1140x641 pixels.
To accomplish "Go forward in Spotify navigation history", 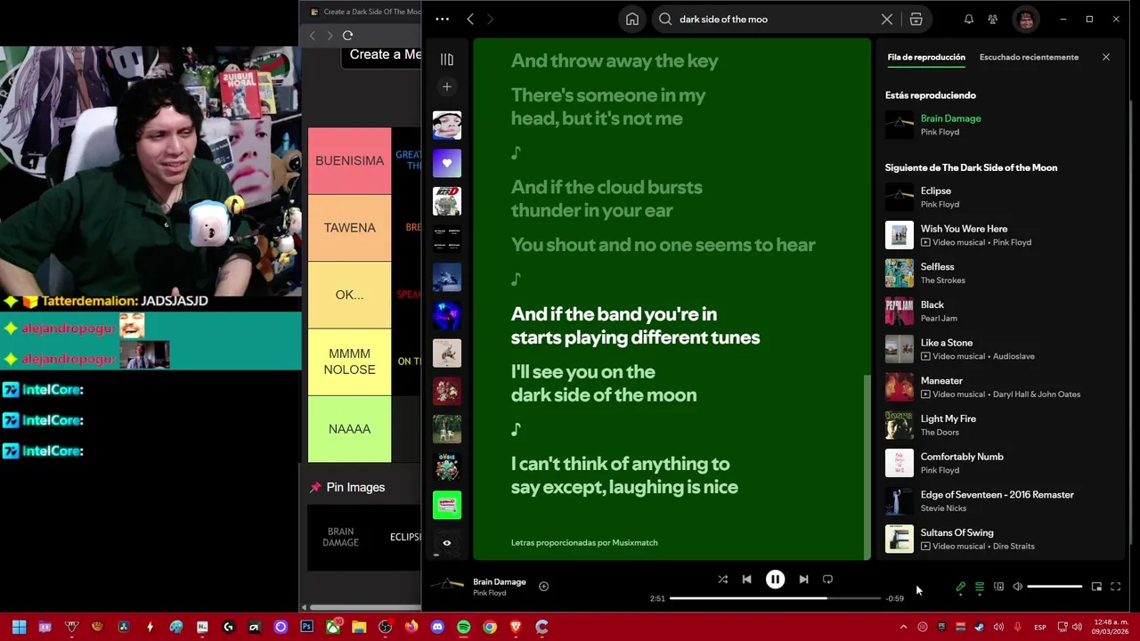I will tap(490, 19).
